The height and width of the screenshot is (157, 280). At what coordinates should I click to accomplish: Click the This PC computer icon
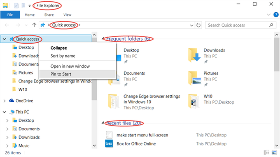[12, 112]
